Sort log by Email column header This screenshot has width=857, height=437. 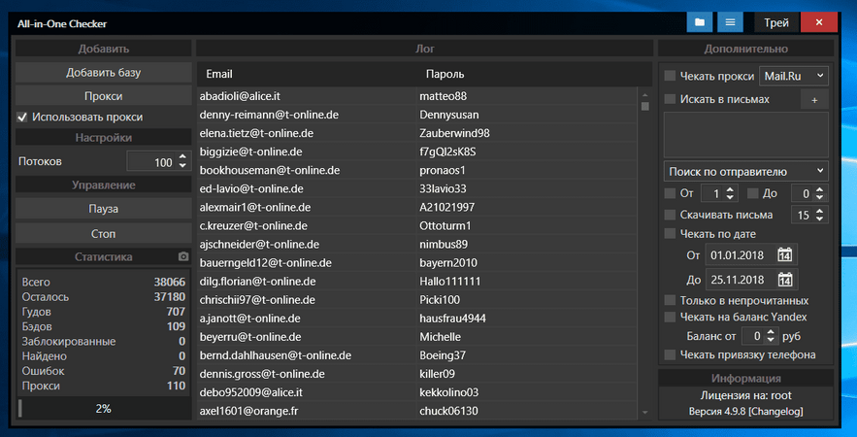219,75
